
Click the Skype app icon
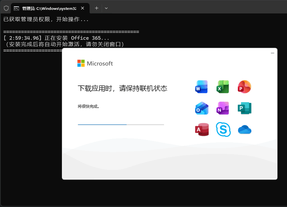[x=223, y=129]
